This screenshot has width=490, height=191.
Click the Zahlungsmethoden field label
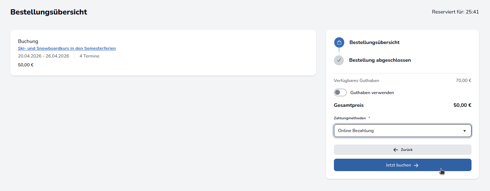(x=350, y=118)
